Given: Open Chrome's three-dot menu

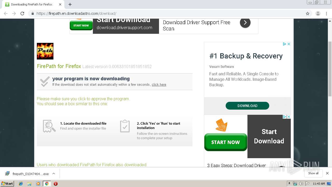Looking at the screenshot, I should 326,14.
